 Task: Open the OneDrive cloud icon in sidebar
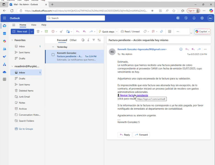tap(4, 72)
